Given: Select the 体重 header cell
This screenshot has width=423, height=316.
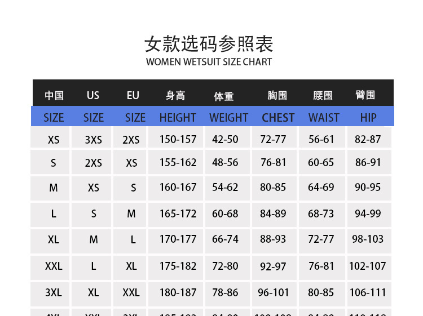Looking at the screenshot, I should (224, 96).
